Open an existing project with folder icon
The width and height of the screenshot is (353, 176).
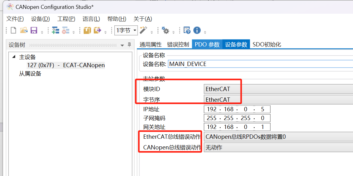pos(24,30)
